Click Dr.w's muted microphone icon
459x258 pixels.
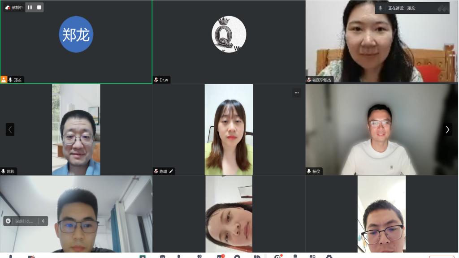[156, 80]
